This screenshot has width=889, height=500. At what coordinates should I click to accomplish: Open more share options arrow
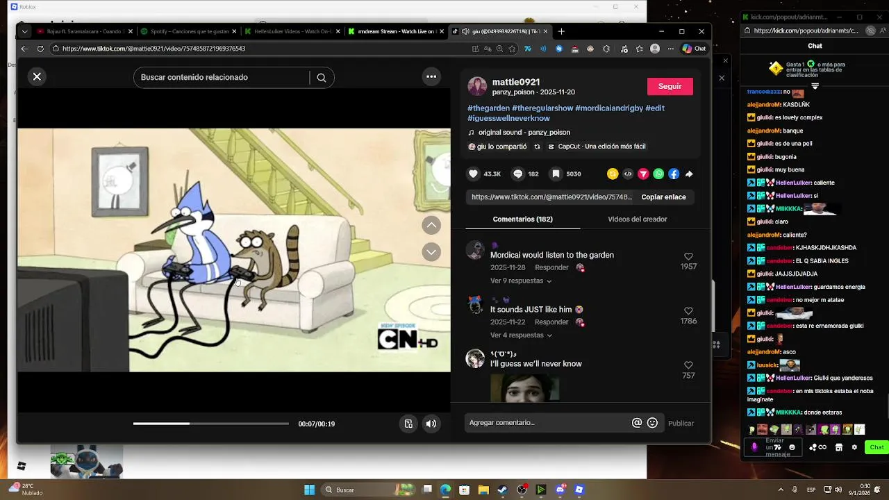689,174
